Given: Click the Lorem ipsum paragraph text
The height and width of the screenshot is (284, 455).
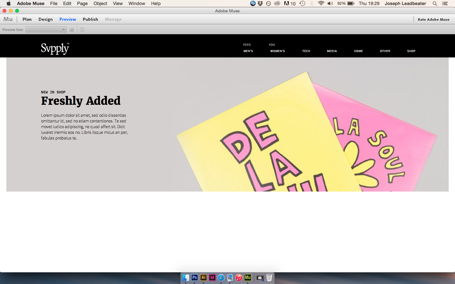Looking at the screenshot, I should [x=84, y=127].
